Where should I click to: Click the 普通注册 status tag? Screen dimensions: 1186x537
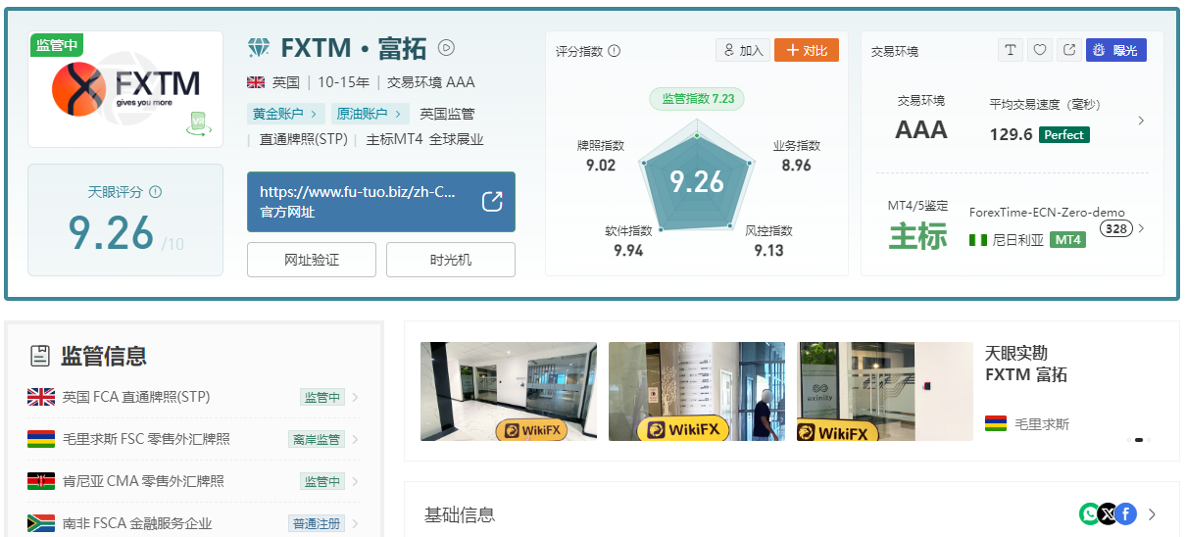click(x=317, y=523)
